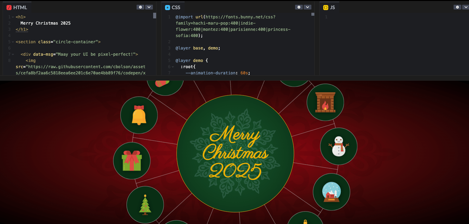Expand the HTML editor dropdown menu
The height and width of the screenshot is (224, 469).
[149, 7]
